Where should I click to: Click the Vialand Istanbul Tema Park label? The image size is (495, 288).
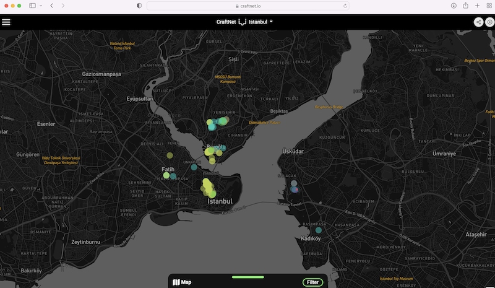point(122,46)
